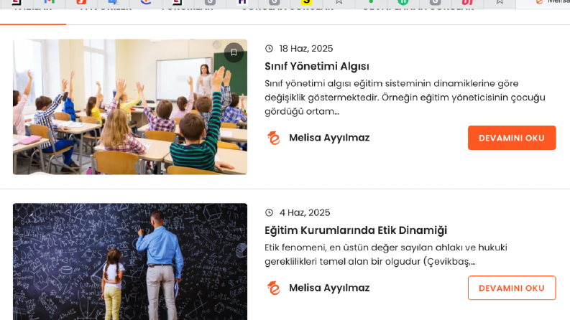This screenshot has height=320, width=570.
Task: Click excerpt starting 'Sınıf yönetimi algısı eğitim'
Action: pos(405,98)
